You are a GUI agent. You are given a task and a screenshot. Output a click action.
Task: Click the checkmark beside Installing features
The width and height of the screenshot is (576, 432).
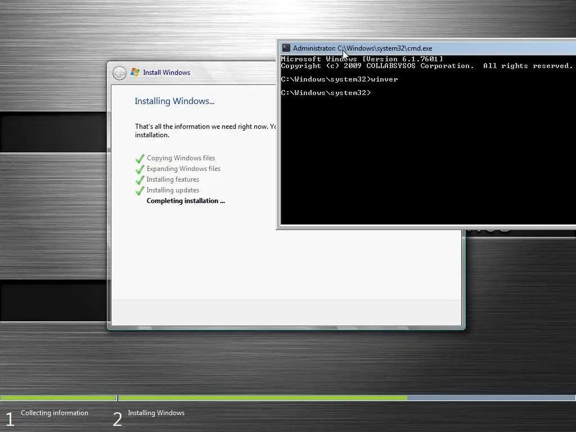[140, 179]
